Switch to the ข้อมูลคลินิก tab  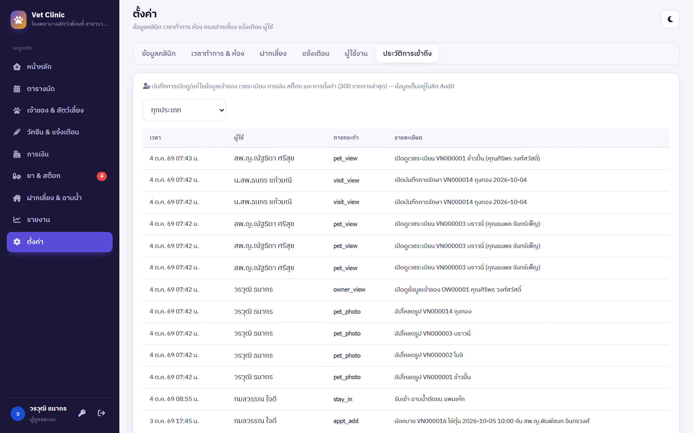click(159, 54)
